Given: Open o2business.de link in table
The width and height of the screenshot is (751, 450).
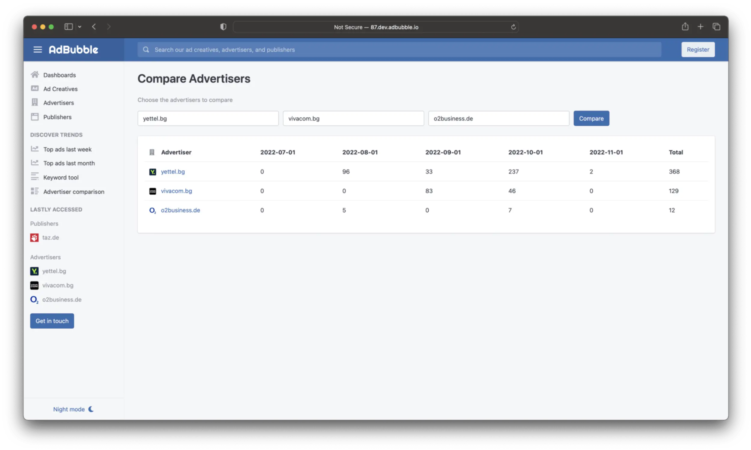Looking at the screenshot, I should click(180, 210).
